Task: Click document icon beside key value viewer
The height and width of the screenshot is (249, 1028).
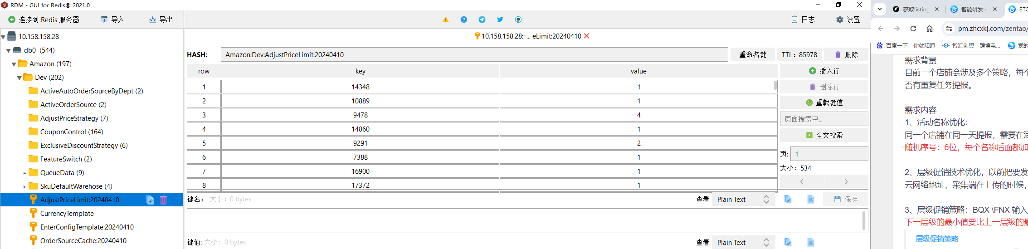Action: pyautogui.click(x=811, y=242)
